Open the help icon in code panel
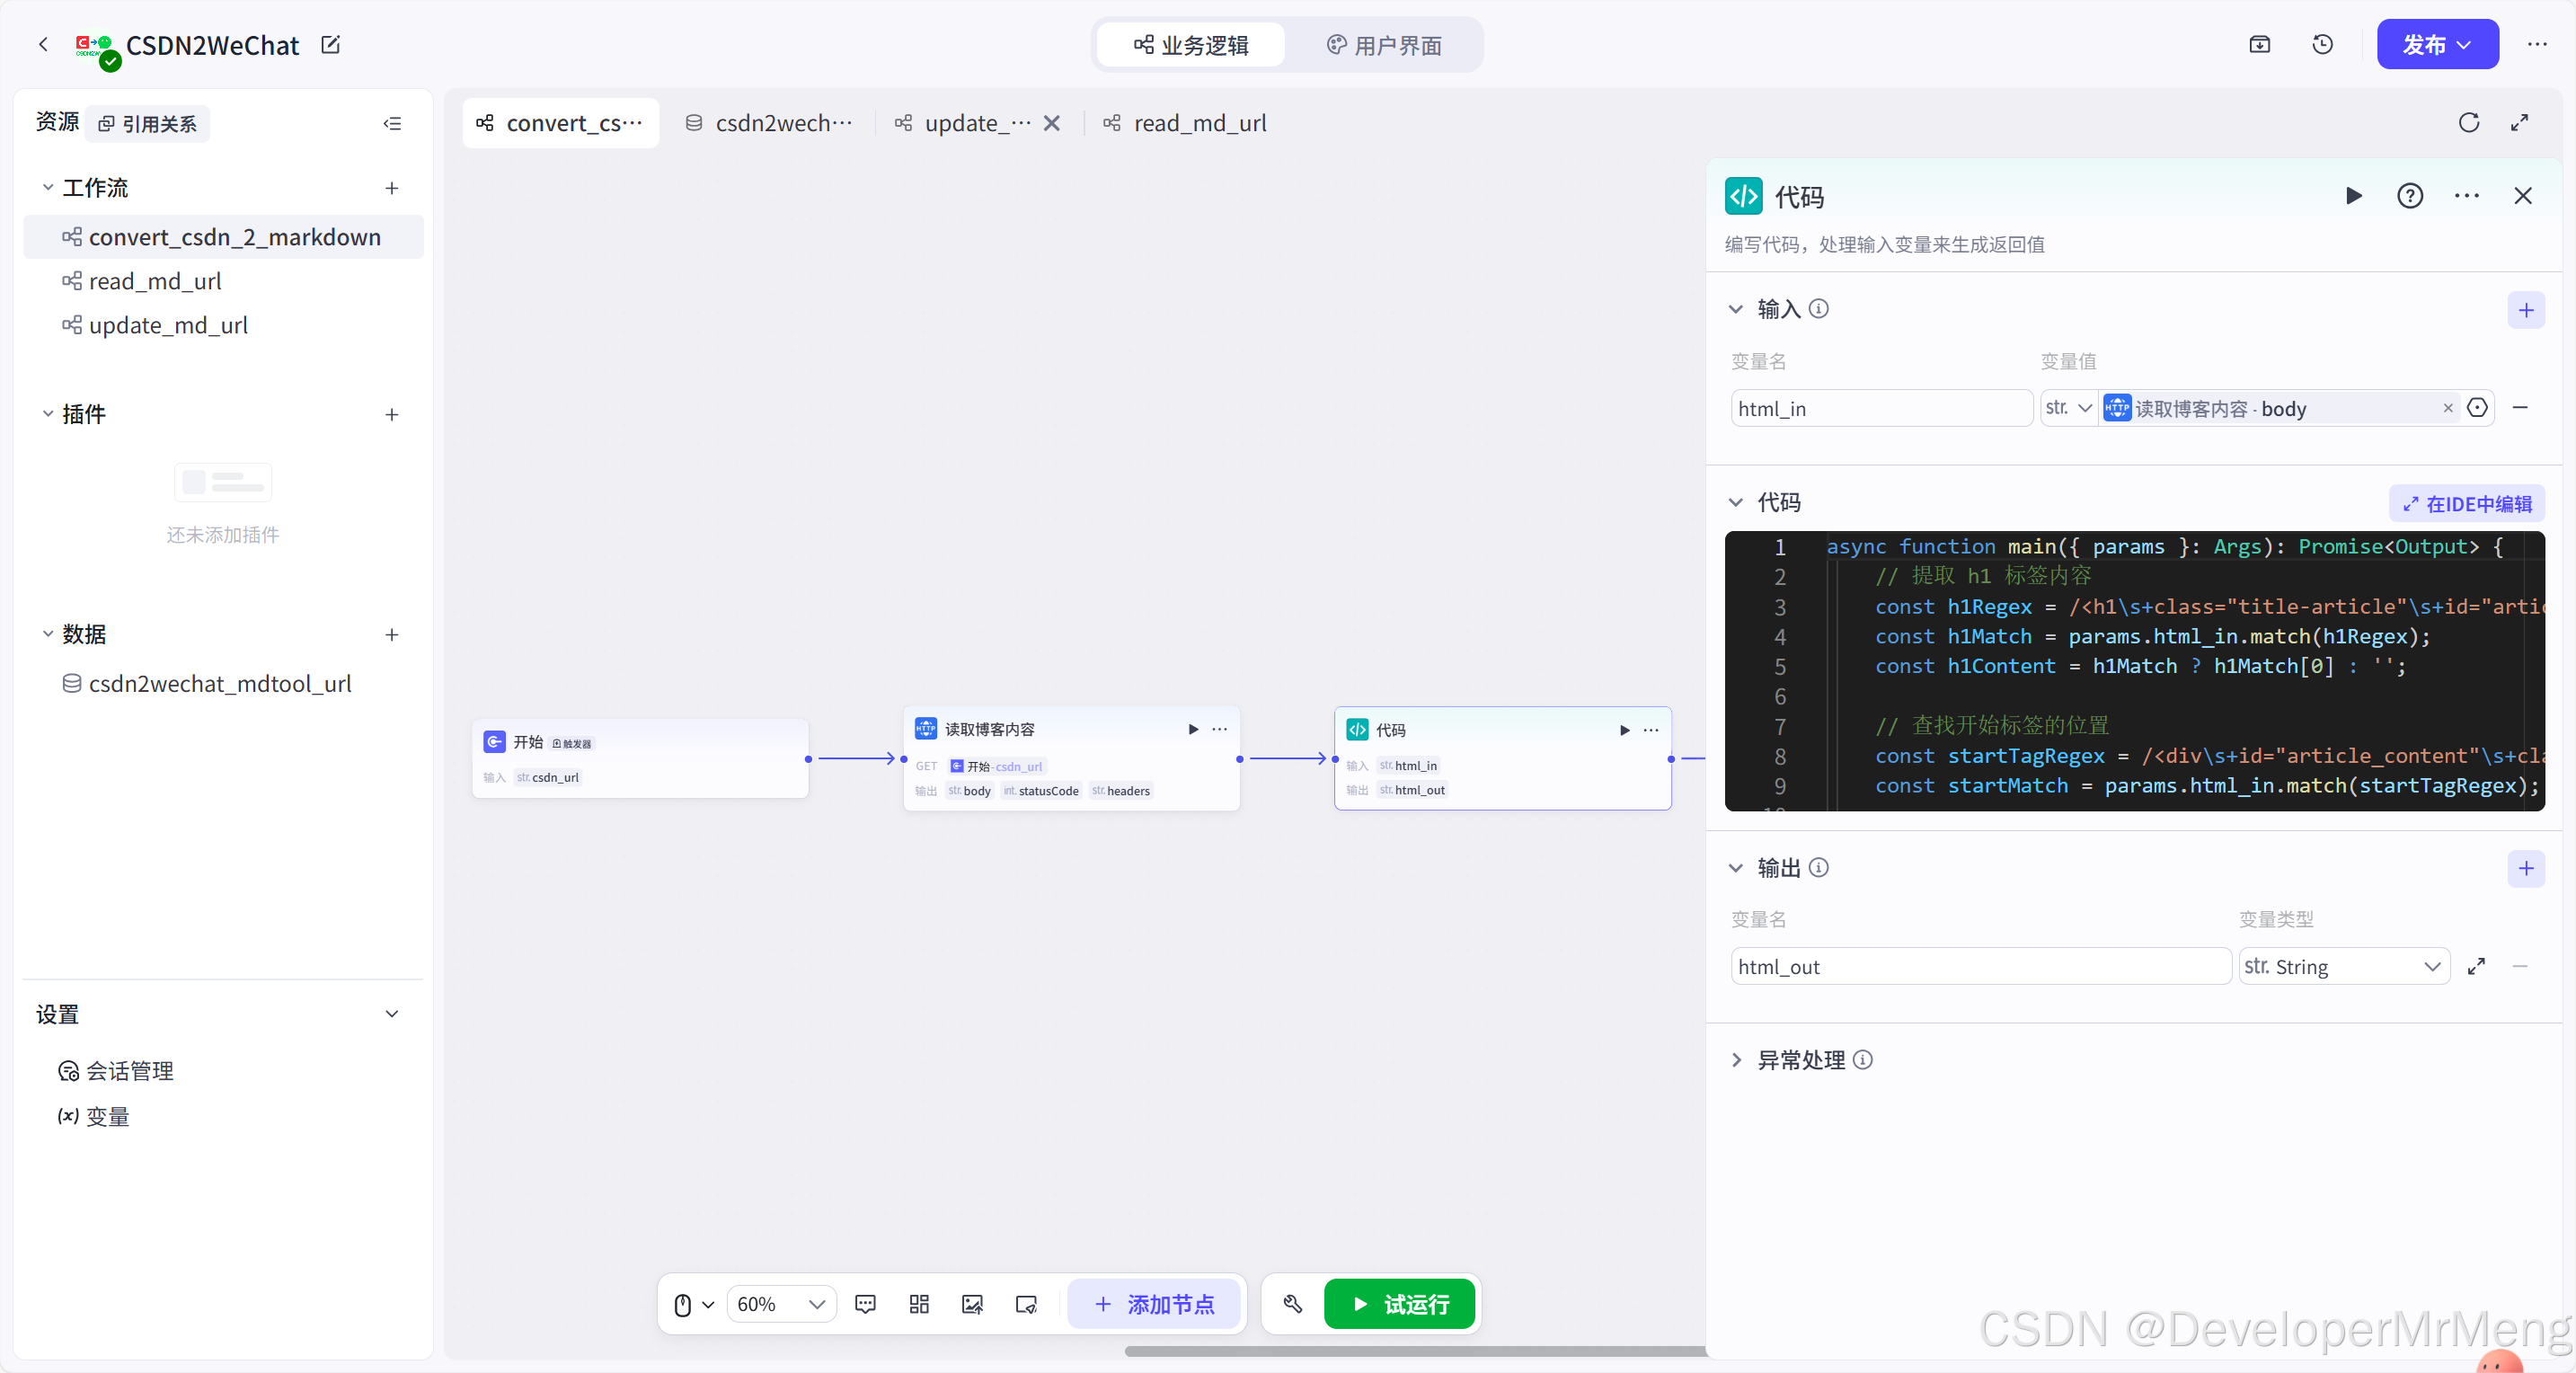2576x1373 pixels. tap(2409, 196)
